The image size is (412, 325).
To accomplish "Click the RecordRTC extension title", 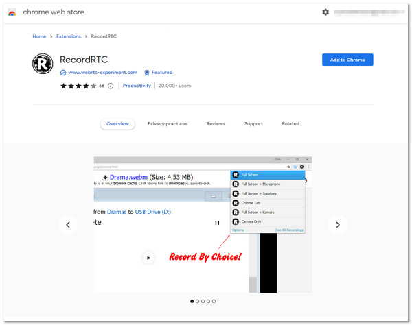I will (x=84, y=60).
